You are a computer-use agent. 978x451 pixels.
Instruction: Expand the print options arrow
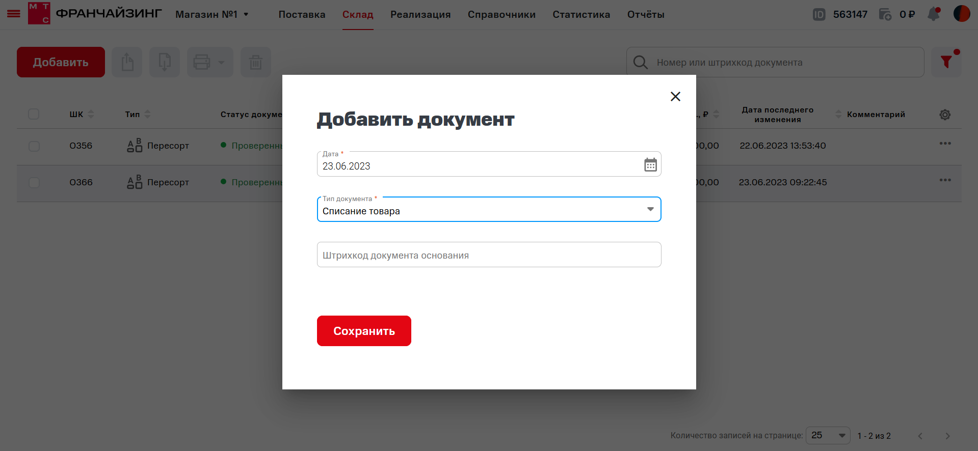pos(222,63)
